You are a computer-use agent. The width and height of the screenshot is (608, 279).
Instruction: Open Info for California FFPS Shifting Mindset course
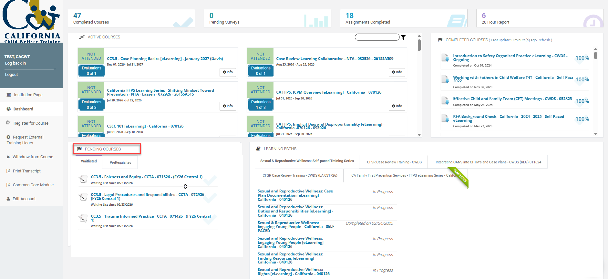pos(228,106)
